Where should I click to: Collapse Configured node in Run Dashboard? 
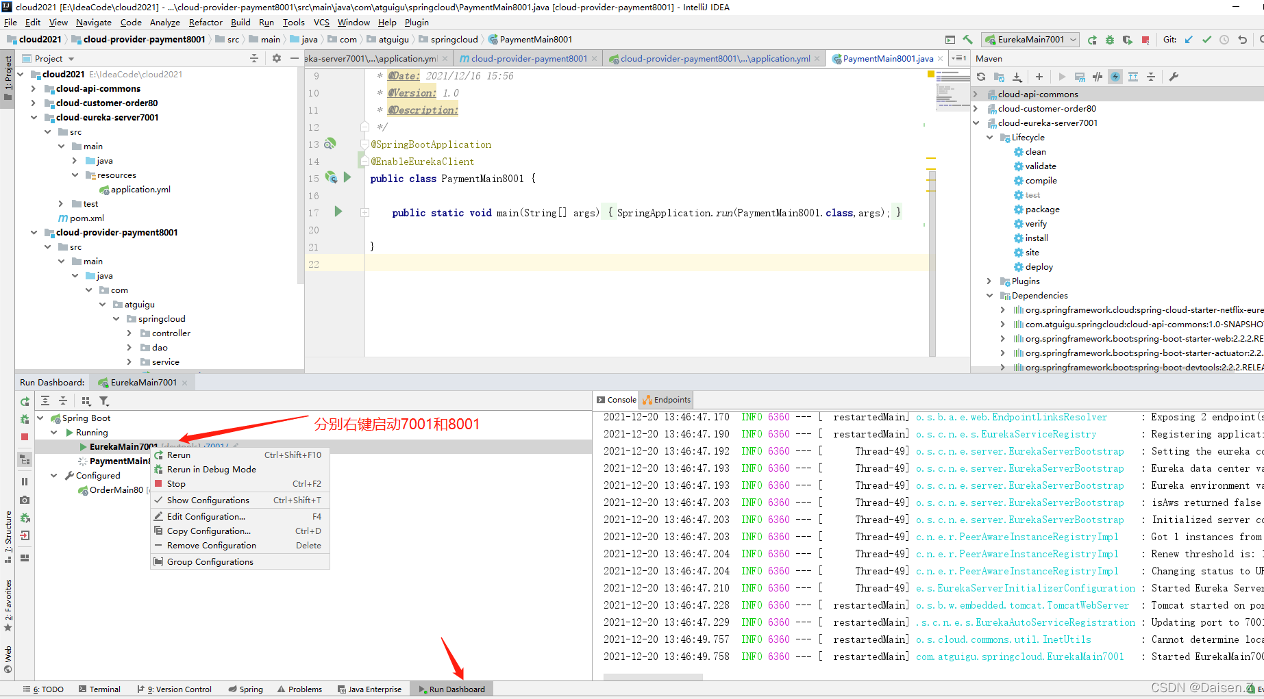tap(54, 476)
